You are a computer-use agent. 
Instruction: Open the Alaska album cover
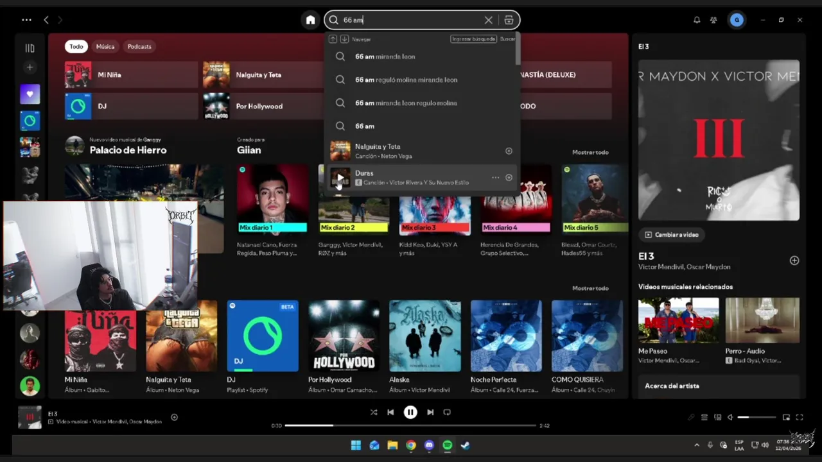(x=424, y=336)
